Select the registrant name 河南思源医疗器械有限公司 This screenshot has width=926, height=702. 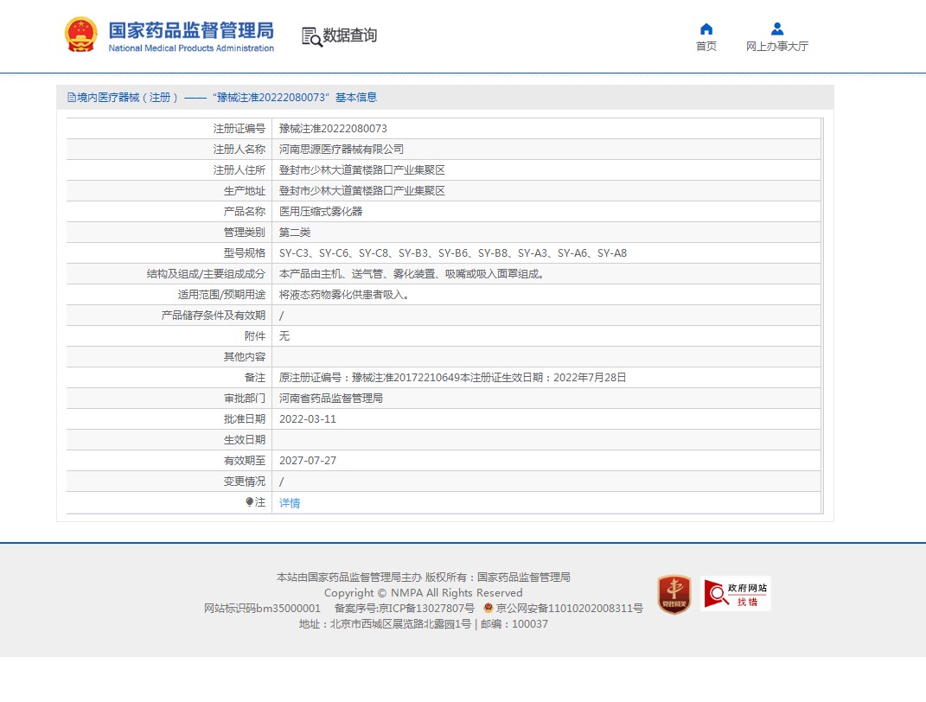(x=342, y=150)
